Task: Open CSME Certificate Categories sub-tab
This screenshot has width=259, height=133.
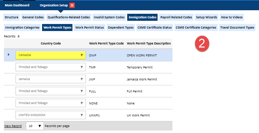Action: click(196, 28)
